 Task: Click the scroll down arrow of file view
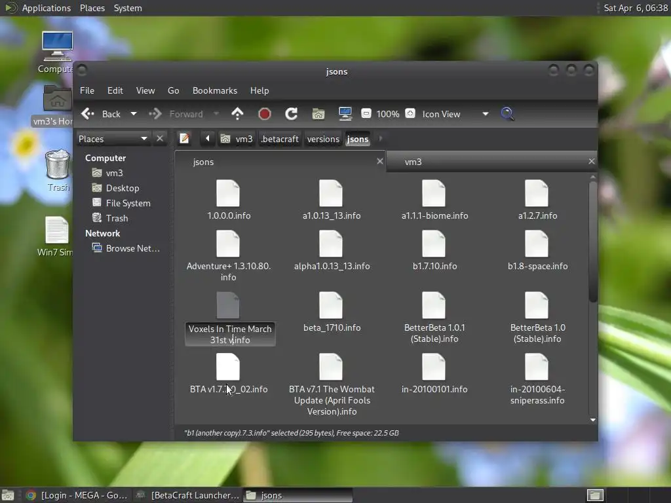point(592,420)
